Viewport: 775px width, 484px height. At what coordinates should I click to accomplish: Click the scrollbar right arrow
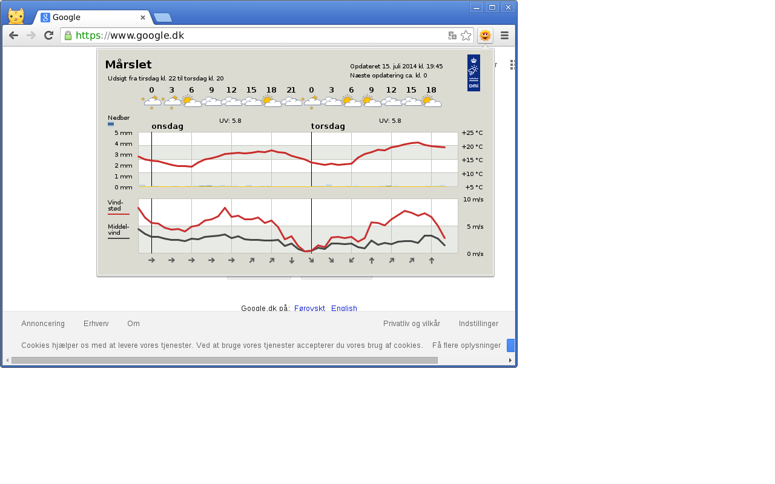tap(510, 360)
